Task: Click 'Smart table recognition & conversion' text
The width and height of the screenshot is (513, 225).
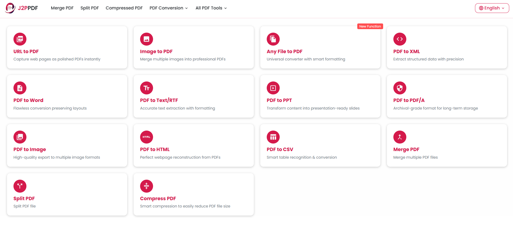Action: [x=302, y=157]
